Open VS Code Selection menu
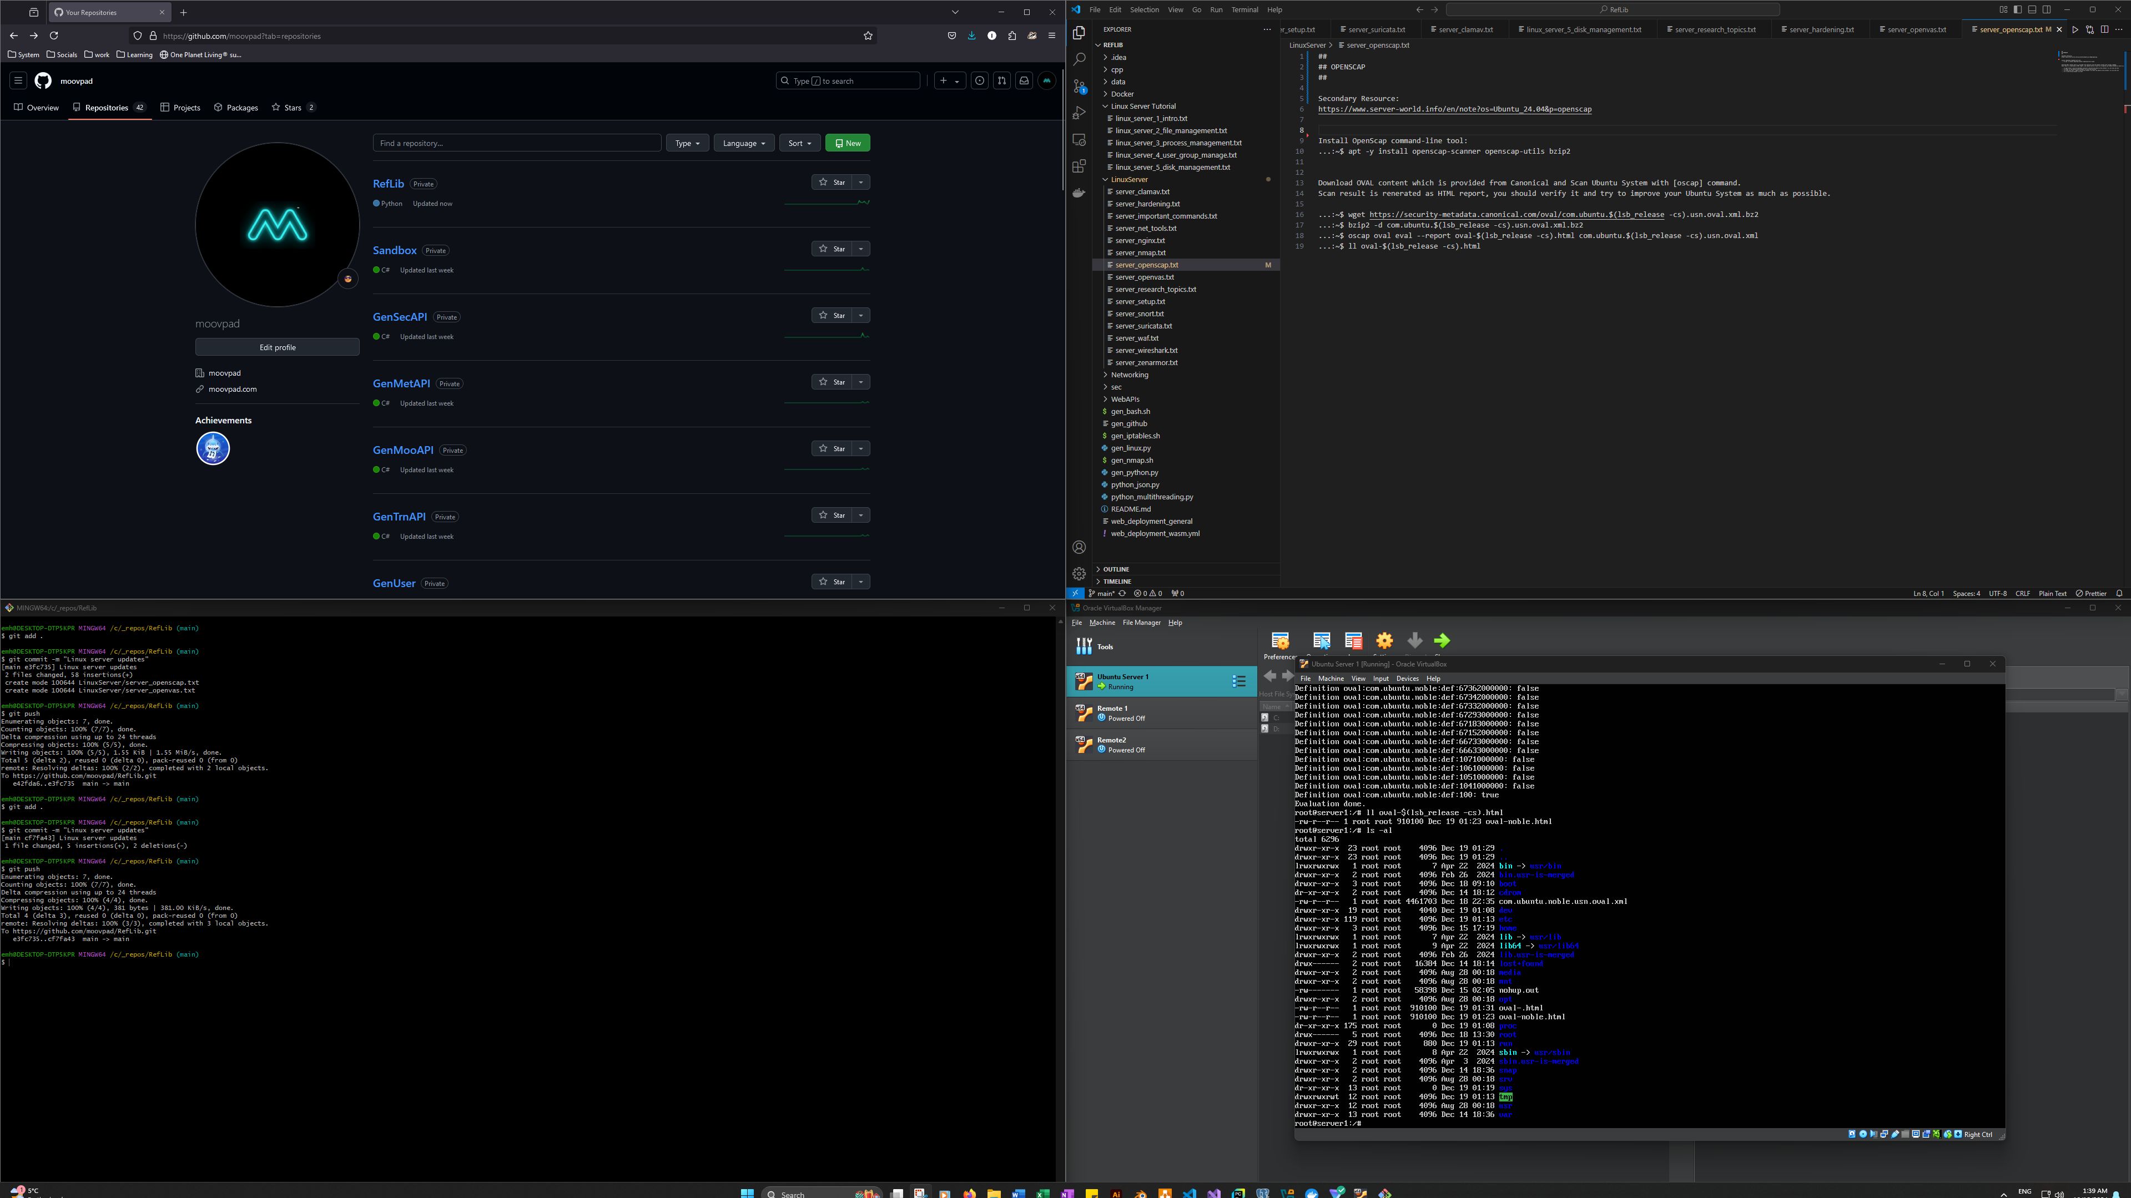The width and height of the screenshot is (2131, 1198). point(1144,10)
